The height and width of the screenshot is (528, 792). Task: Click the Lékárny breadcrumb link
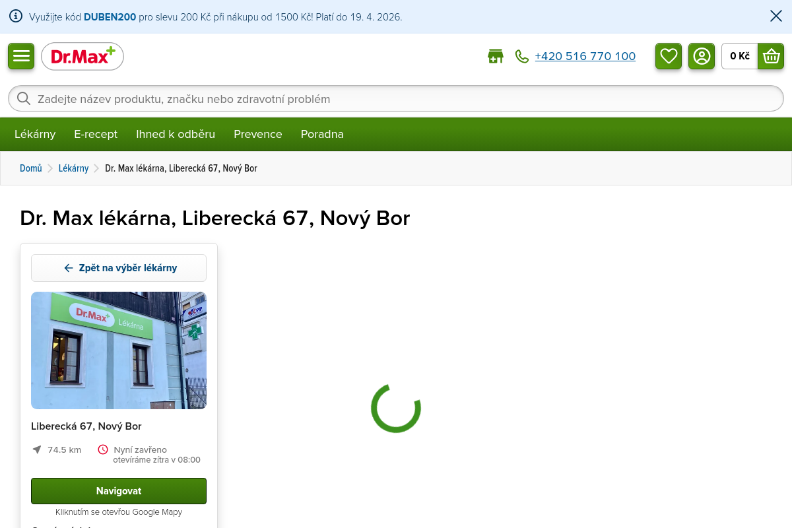click(73, 168)
